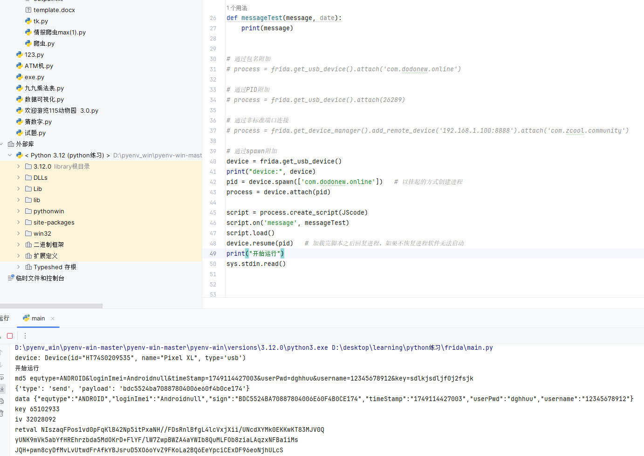Clear all console output with trash icon
This screenshot has height=456, width=644.
2,413
